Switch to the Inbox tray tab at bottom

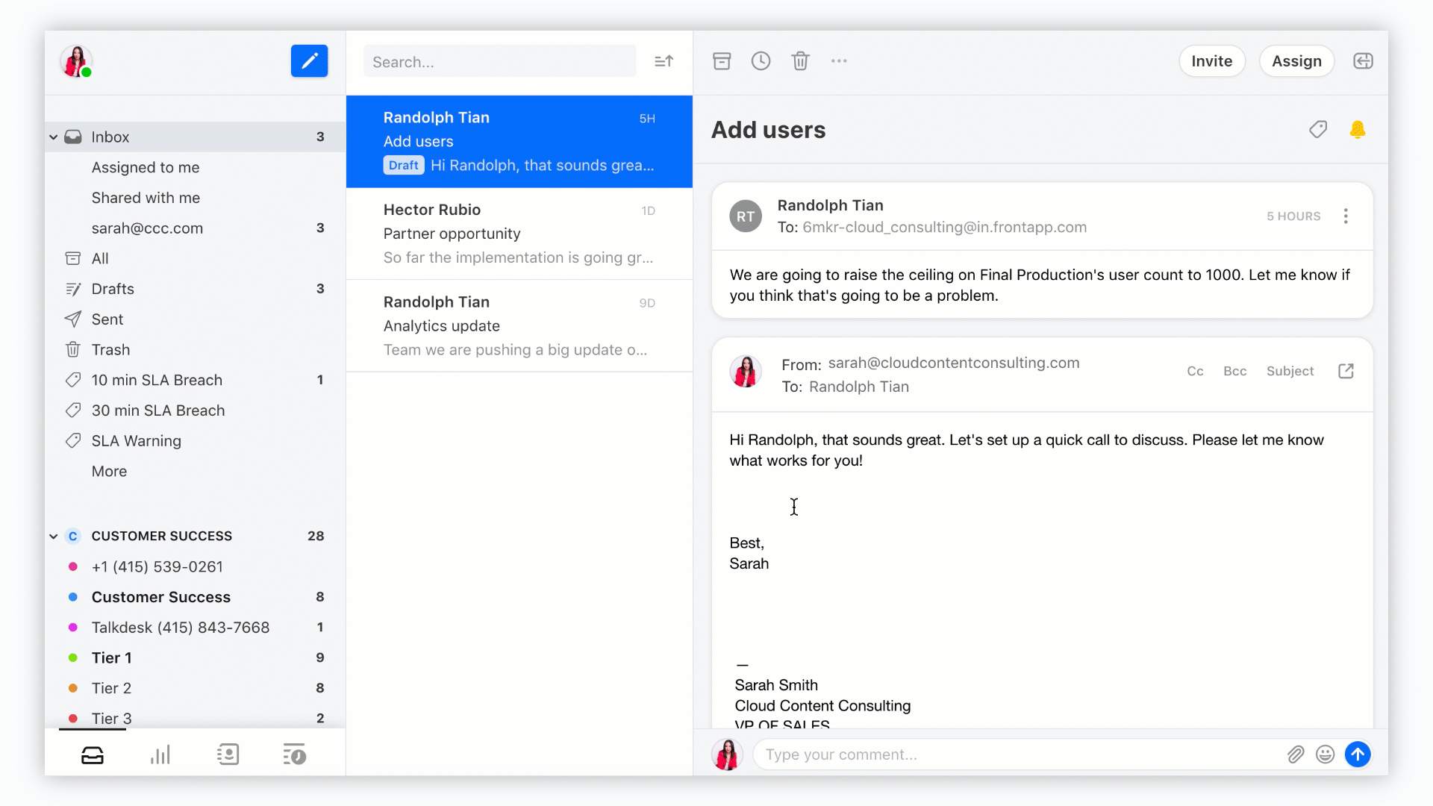(x=93, y=755)
